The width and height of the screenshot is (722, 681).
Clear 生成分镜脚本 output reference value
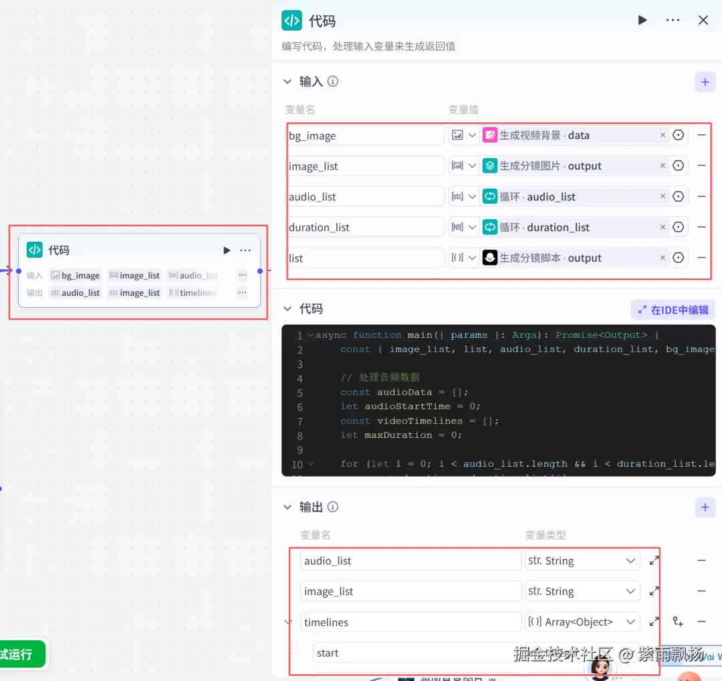point(663,258)
